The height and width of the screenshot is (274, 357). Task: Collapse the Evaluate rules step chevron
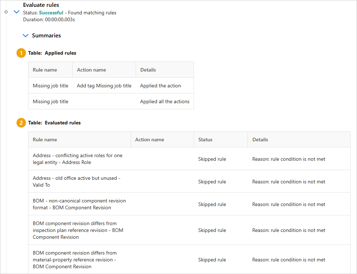click(17, 12)
